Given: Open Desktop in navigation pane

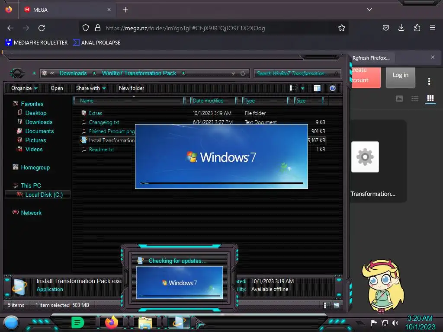Looking at the screenshot, I should [35, 113].
